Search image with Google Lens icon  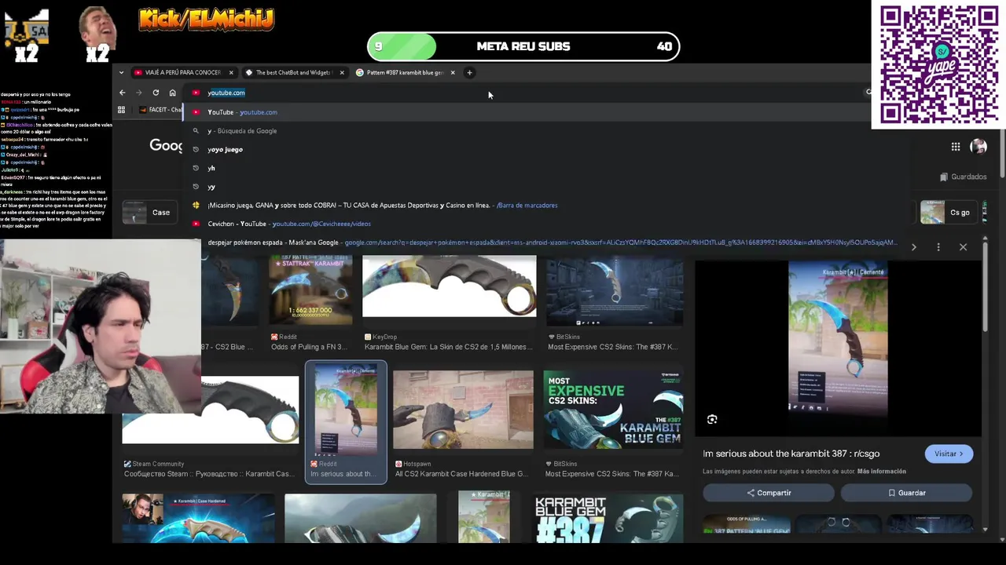click(712, 420)
